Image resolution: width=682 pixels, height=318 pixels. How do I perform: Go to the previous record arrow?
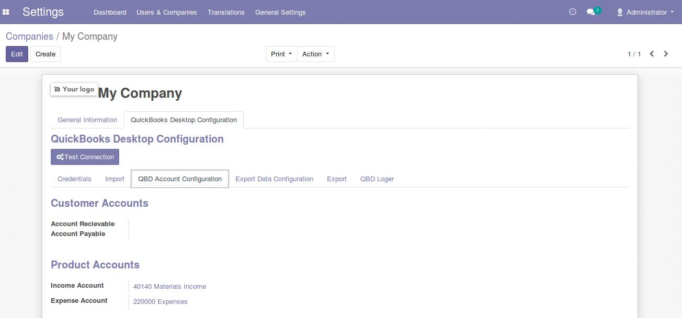click(652, 54)
